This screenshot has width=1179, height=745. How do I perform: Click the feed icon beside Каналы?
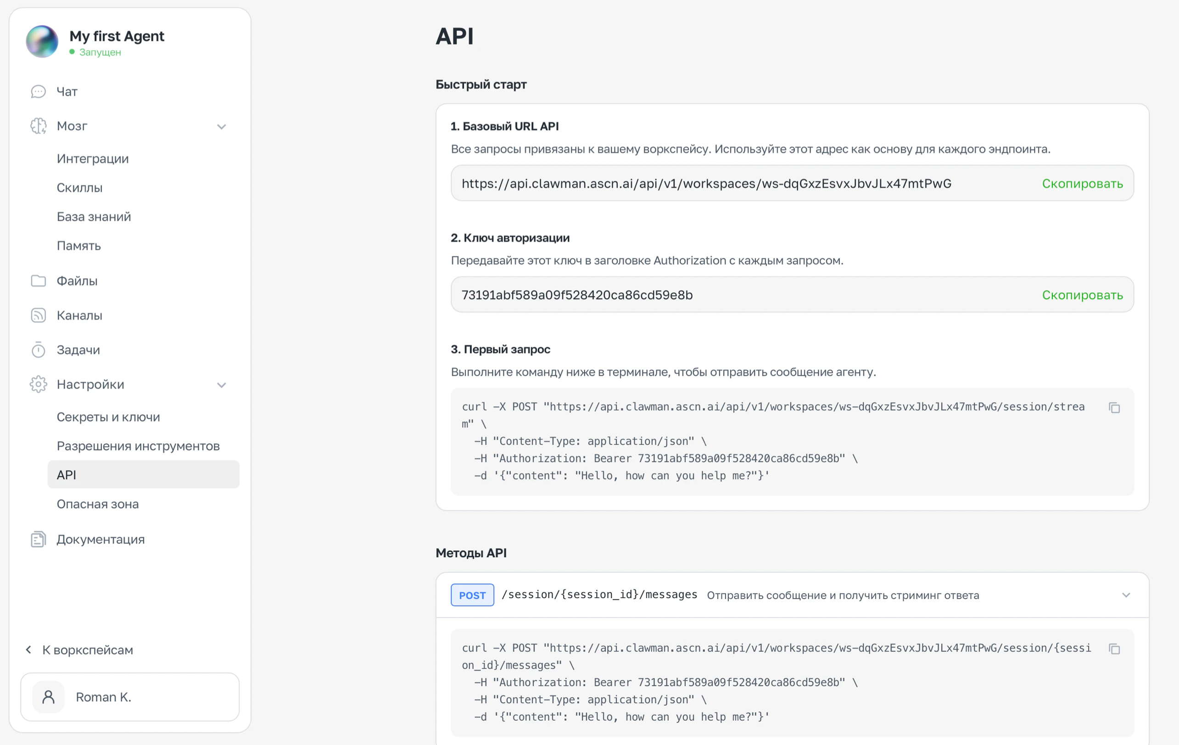[x=38, y=315]
